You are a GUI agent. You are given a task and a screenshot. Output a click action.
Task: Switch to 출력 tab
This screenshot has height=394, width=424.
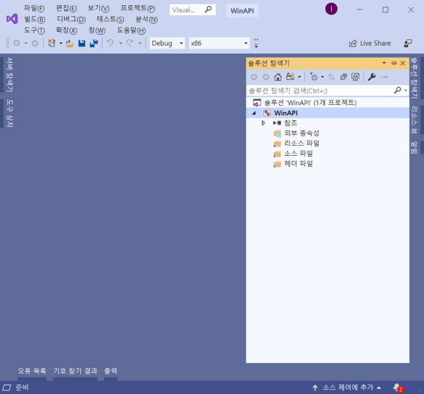(111, 371)
